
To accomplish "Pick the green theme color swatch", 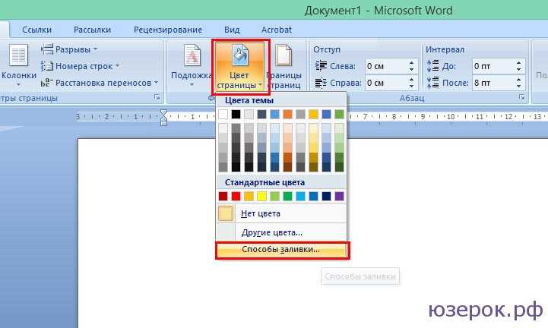I will (339, 114).
